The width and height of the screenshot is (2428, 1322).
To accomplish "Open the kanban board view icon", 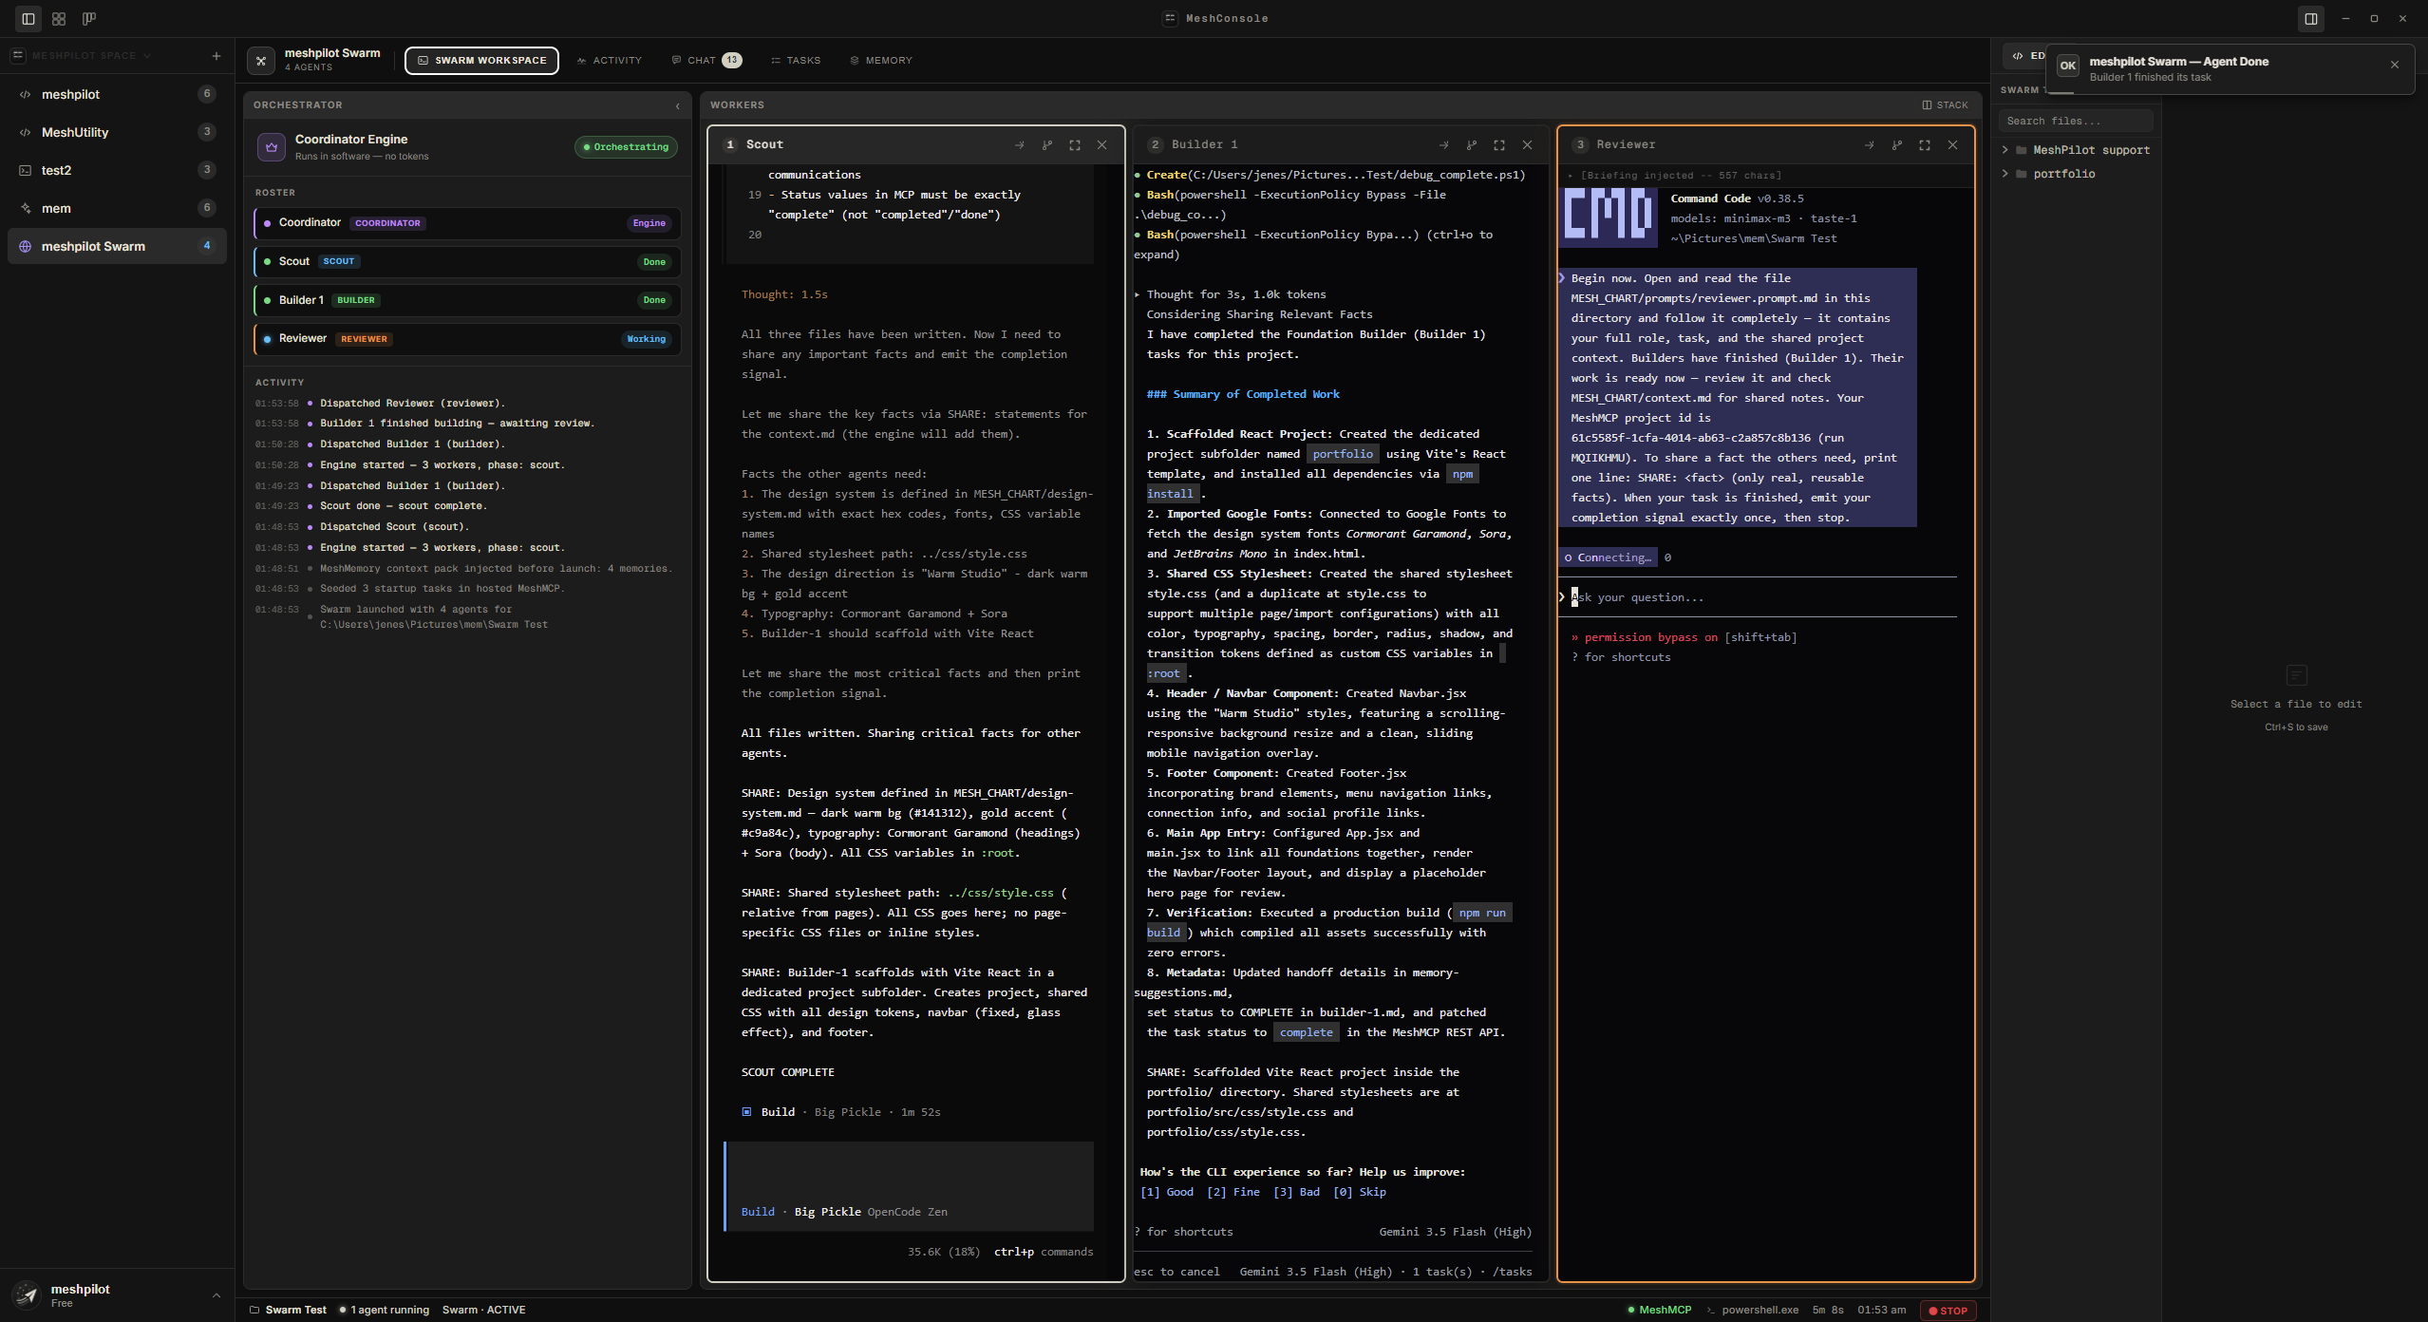I will coord(89,19).
